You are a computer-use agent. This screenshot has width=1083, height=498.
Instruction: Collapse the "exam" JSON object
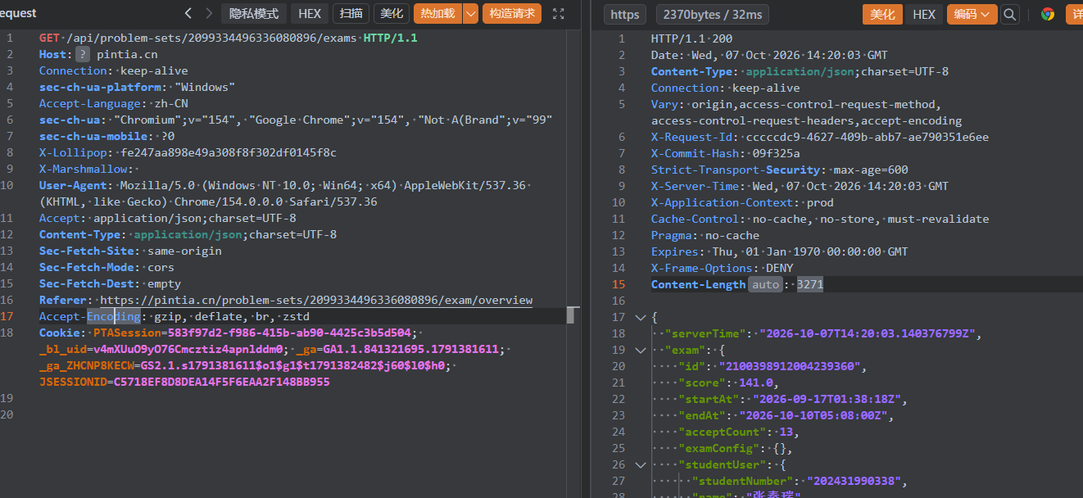click(640, 350)
